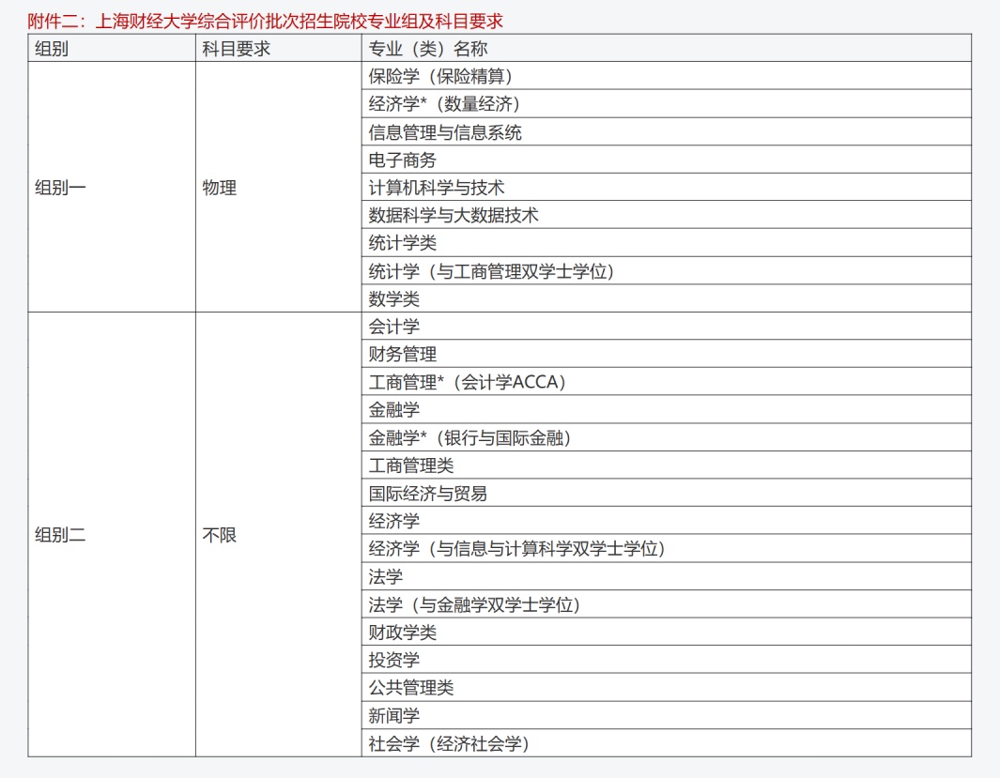The height and width of the screenshot is (778, 1000).
Task: Select the 组别 column header
Action: [112, 49]
